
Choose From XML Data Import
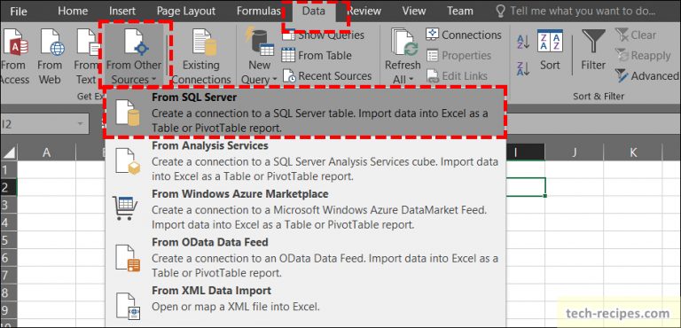point(305,304)
